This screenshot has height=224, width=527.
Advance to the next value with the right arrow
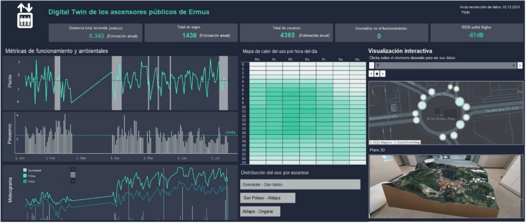click(520, 66)
